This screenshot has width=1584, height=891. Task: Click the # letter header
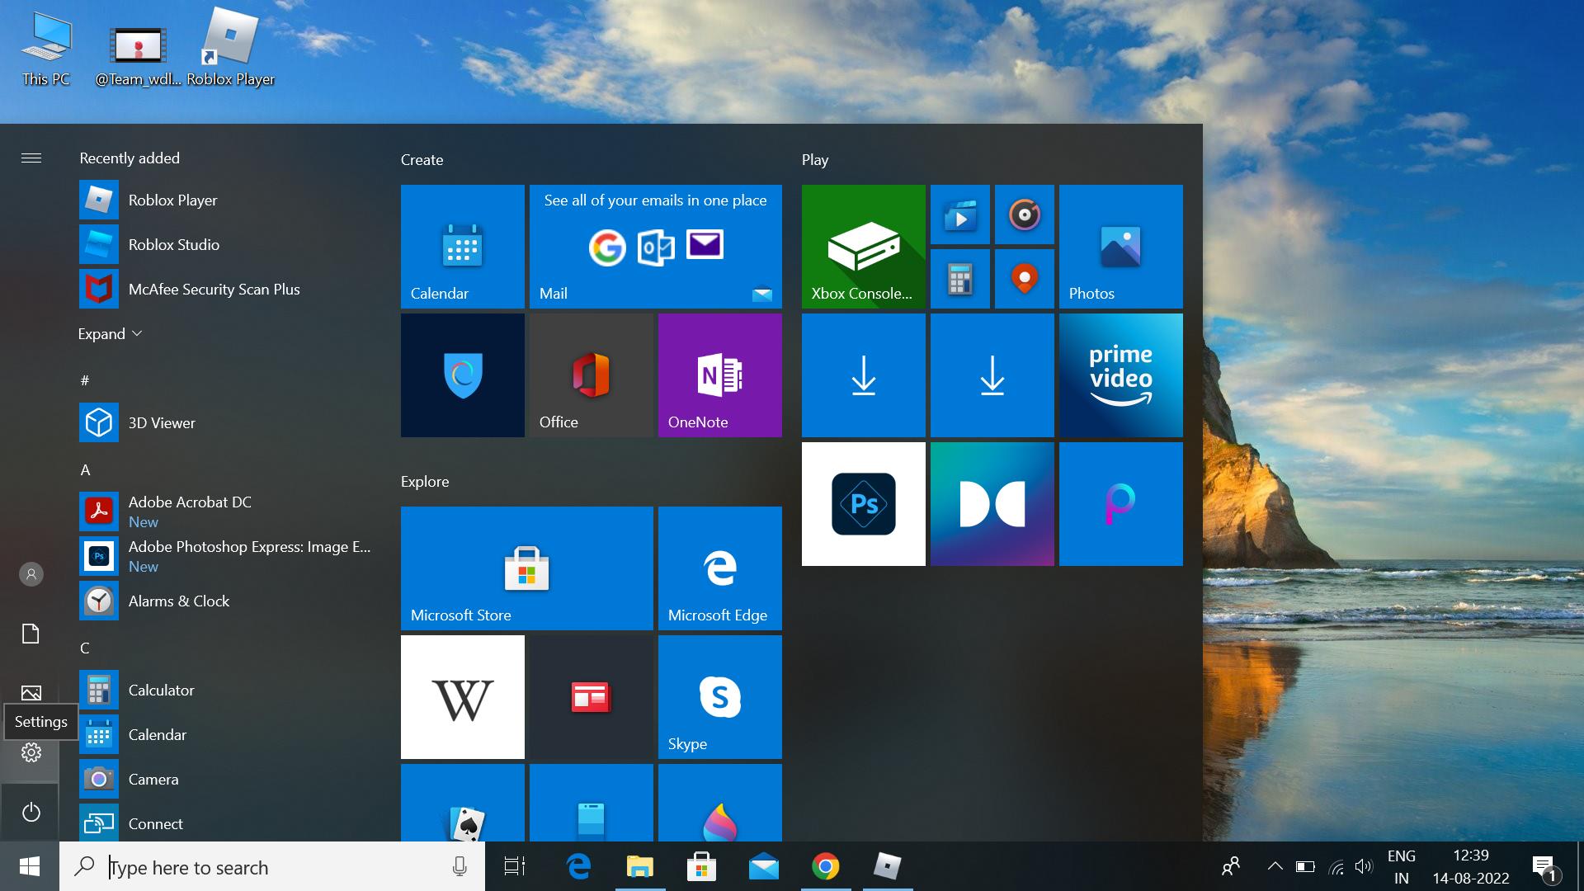pyautogui.click(x=84, y=380)
